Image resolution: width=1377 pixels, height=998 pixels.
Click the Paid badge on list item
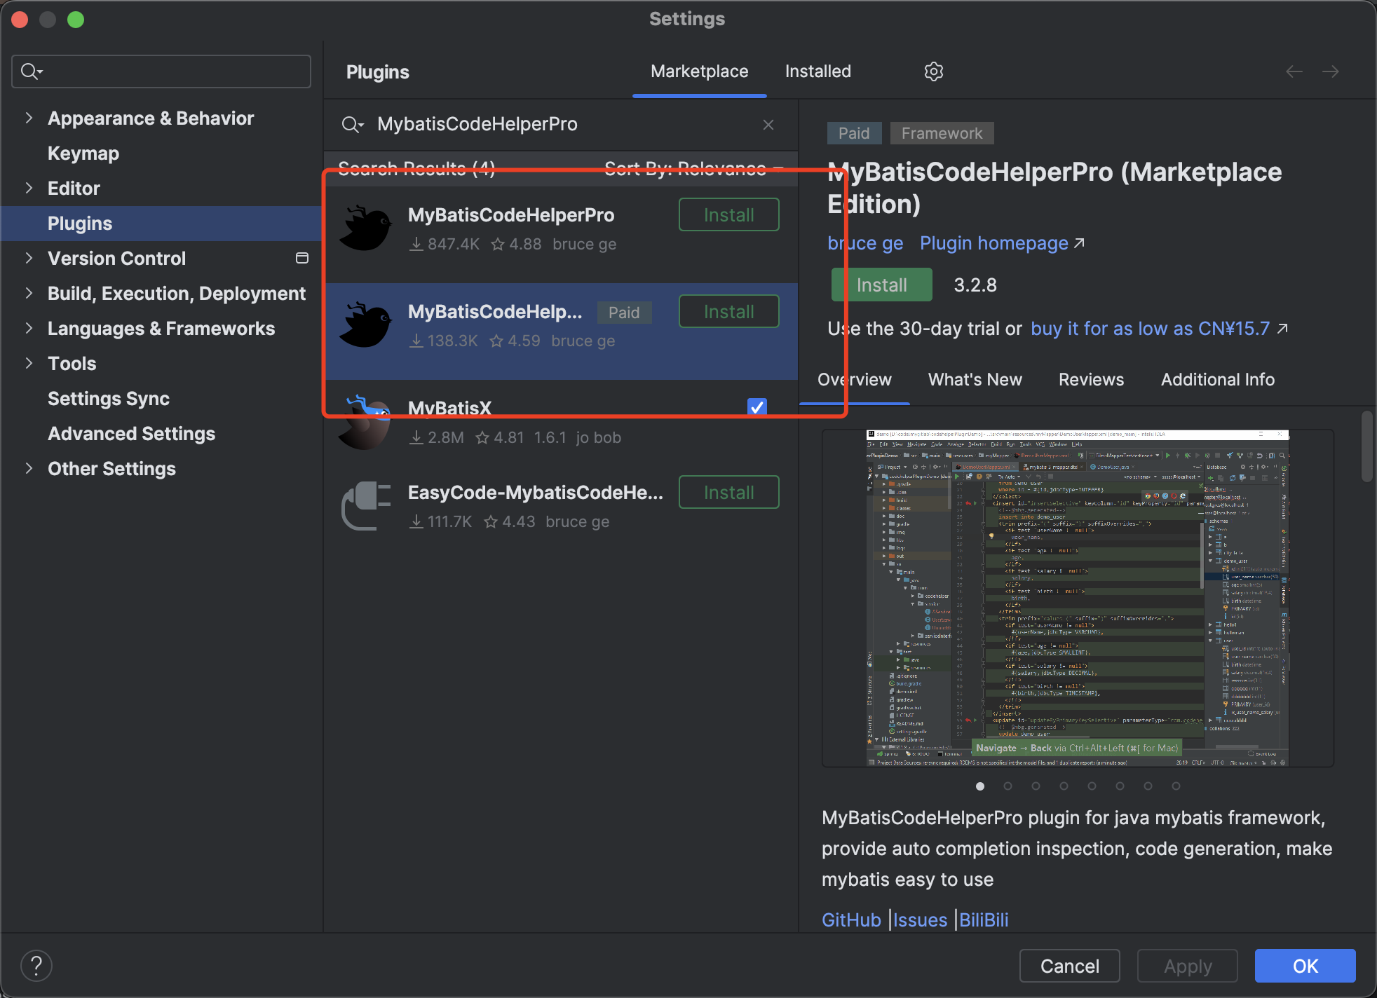(x=624, y=313)
